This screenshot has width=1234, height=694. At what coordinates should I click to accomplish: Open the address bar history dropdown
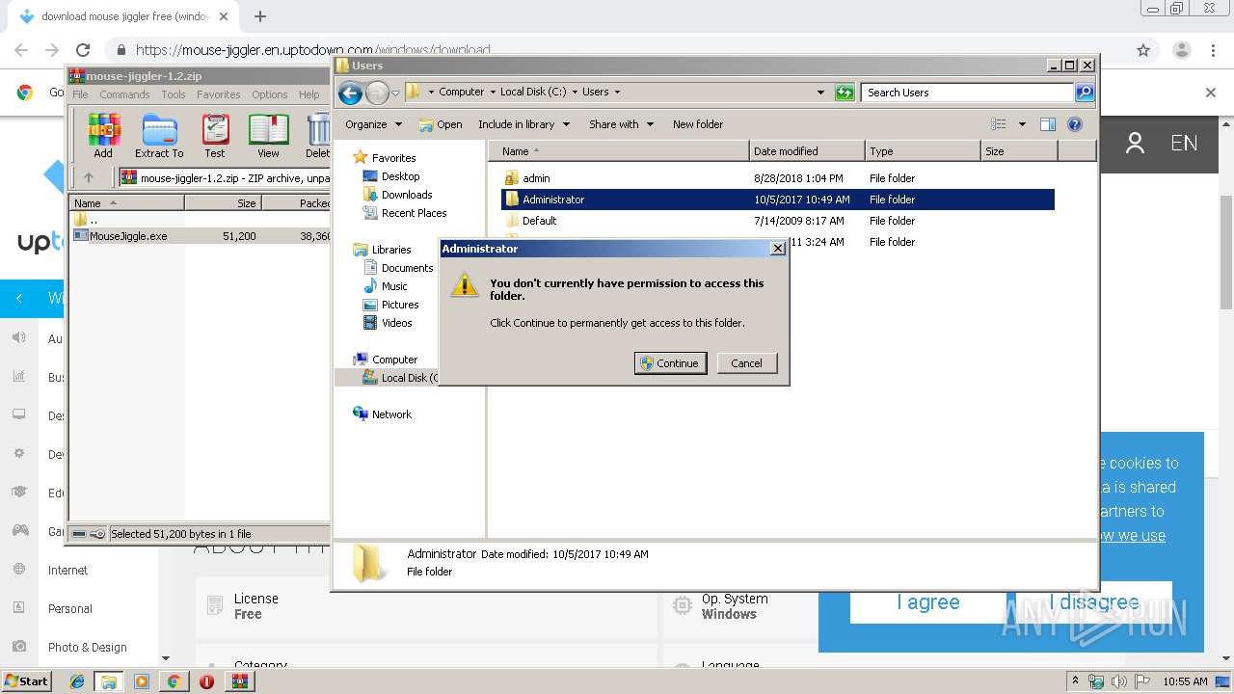coord(820,93)
